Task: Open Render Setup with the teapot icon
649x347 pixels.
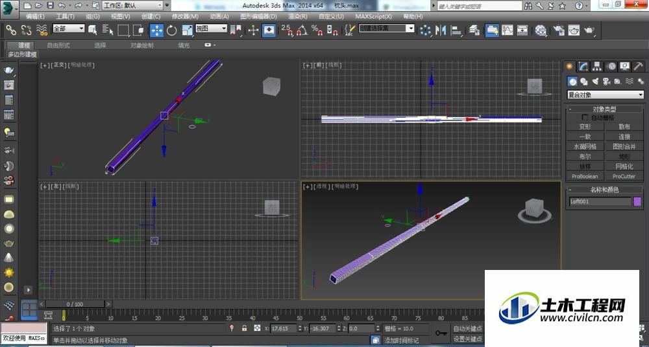Action: pos(559,30)
